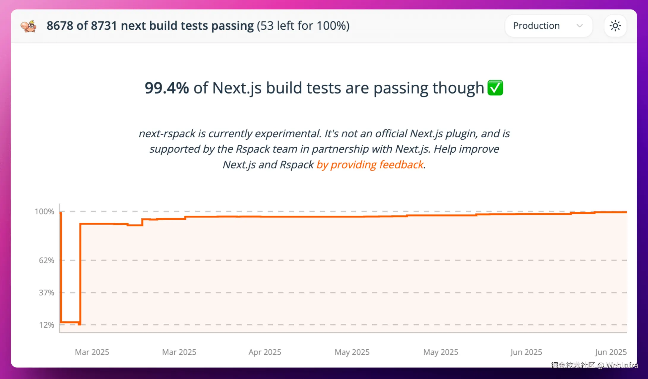Screen dimensions: 648x379
Task: Click the bold 99.4% figure
Action: (167, 88)
